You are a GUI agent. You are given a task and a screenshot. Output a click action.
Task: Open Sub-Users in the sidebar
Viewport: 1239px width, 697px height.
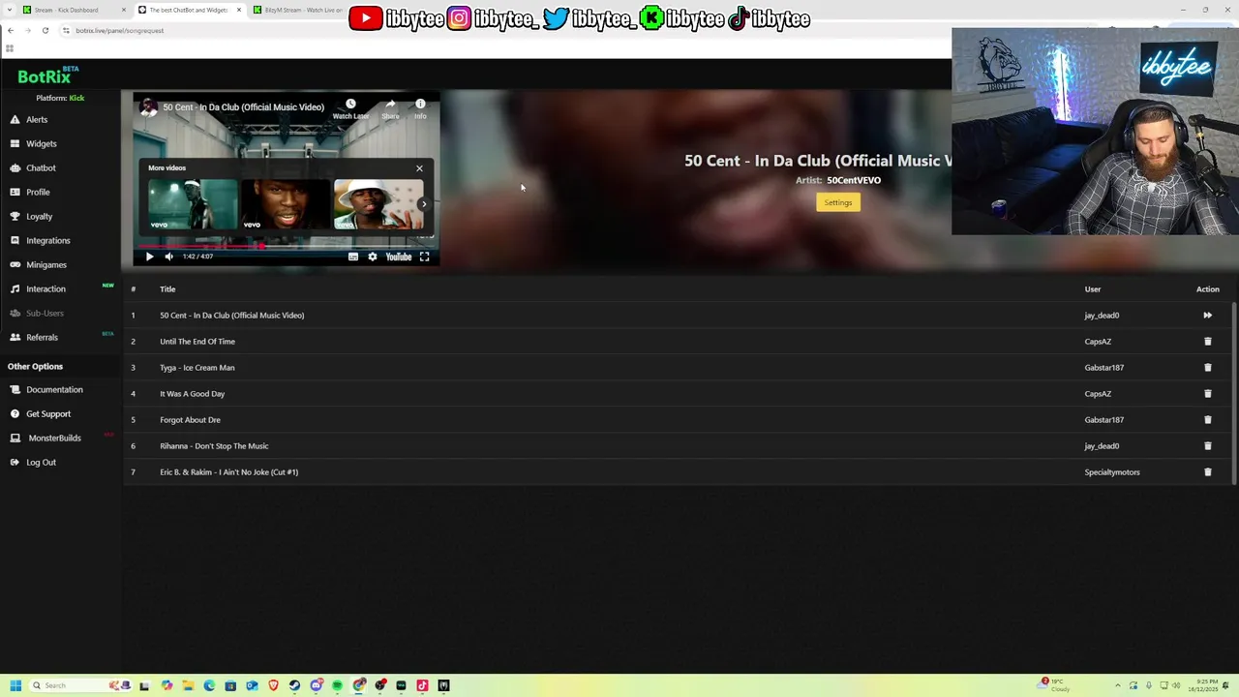(45, 313)
